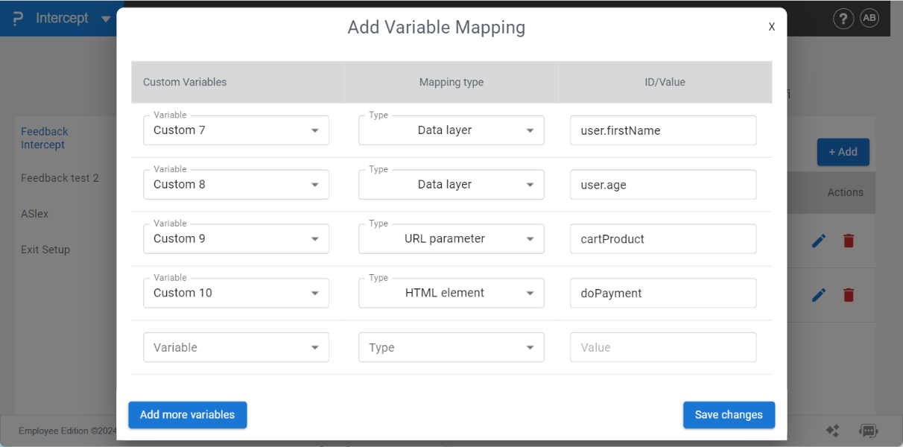
Task: Open Exit Setup in the sidebar
Action: pyautogui.click(x=45, y=250)
